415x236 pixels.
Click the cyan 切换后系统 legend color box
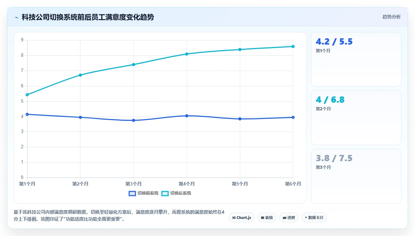point(165,194)
